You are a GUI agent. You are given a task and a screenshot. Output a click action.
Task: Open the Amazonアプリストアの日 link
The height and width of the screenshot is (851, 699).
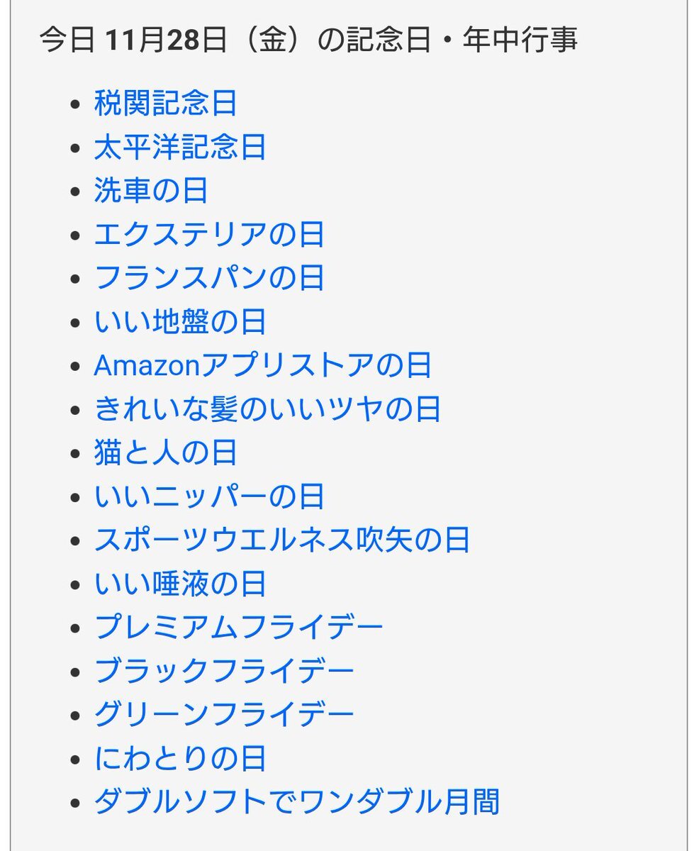262,365
